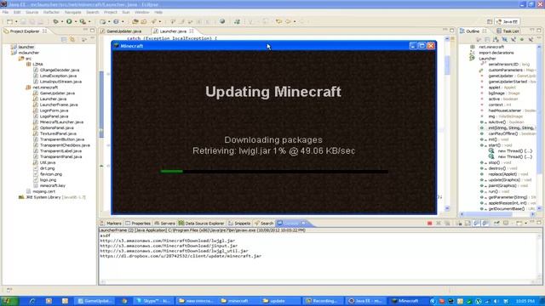Toggle Hide Static Members in Outline
545x306 pixels.
[513, 40]
